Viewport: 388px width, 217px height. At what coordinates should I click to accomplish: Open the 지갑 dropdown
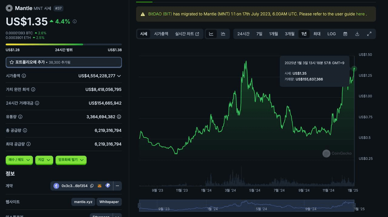[44, 160]
